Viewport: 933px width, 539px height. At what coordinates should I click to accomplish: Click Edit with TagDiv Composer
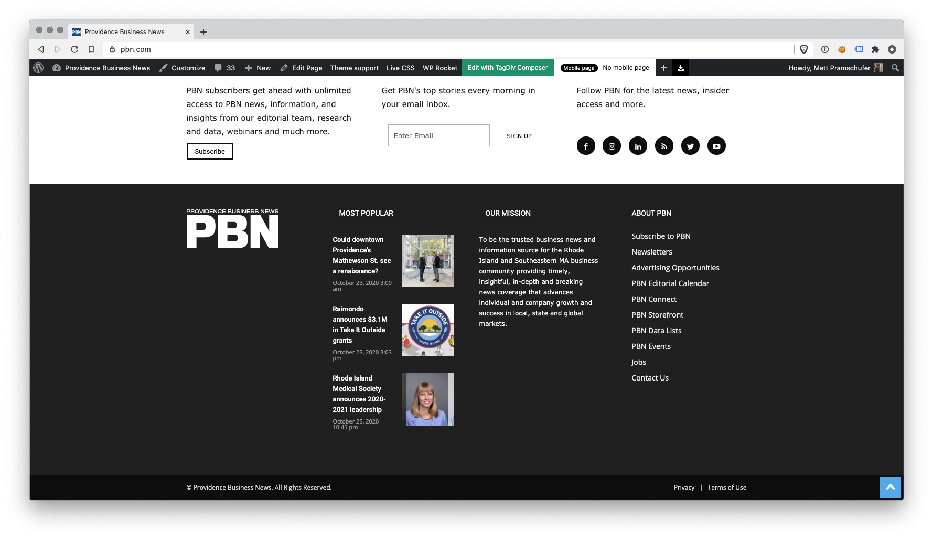pos(508,68)
